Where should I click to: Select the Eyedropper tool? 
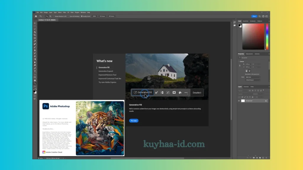point(35,41)
